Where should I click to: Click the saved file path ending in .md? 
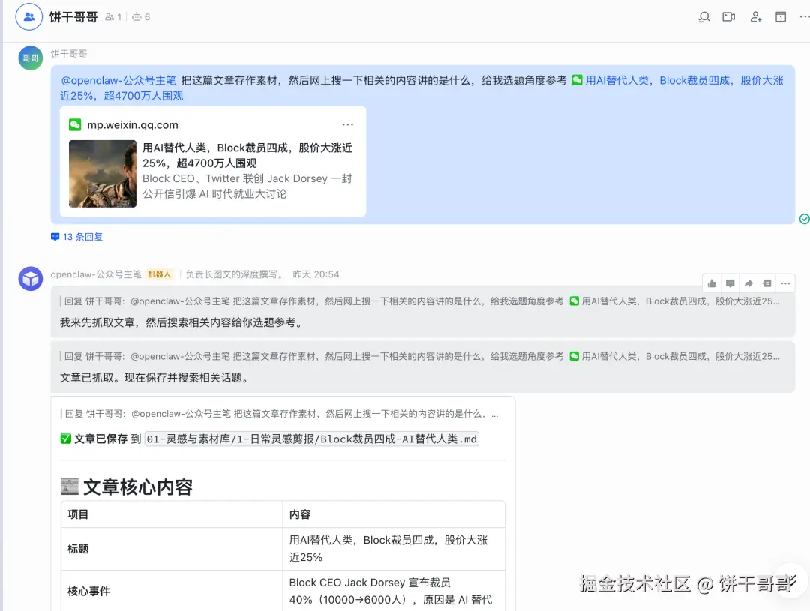click(311, 439)
